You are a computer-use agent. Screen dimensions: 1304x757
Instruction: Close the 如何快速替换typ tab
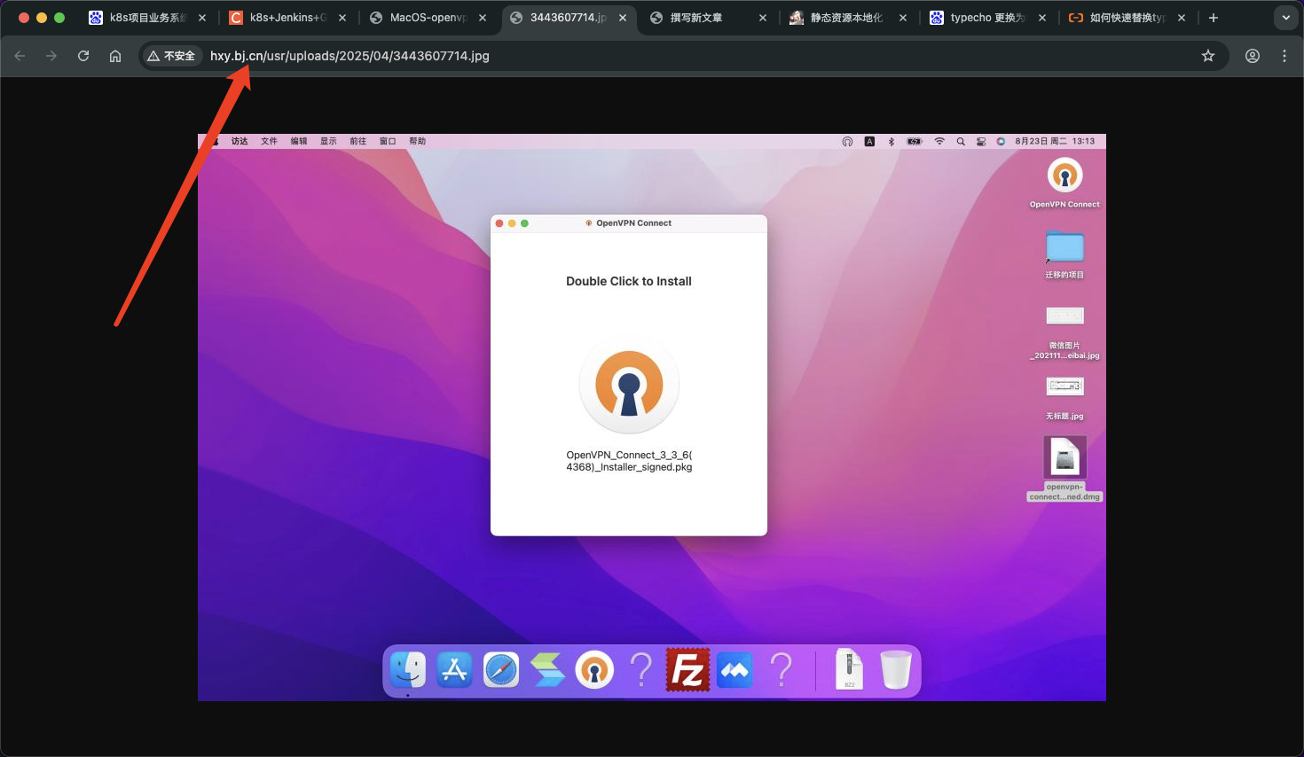pyautogui.click(x=1182, y=18)
